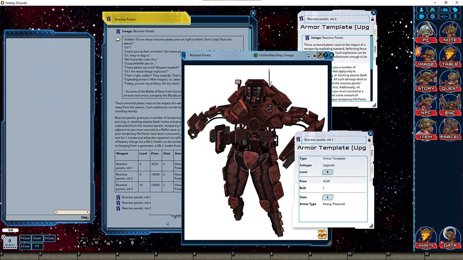Image resolution: width=463 pixels, height=260 pixels.
Task: Open the PC character list
Action: [x=426, y=33]
